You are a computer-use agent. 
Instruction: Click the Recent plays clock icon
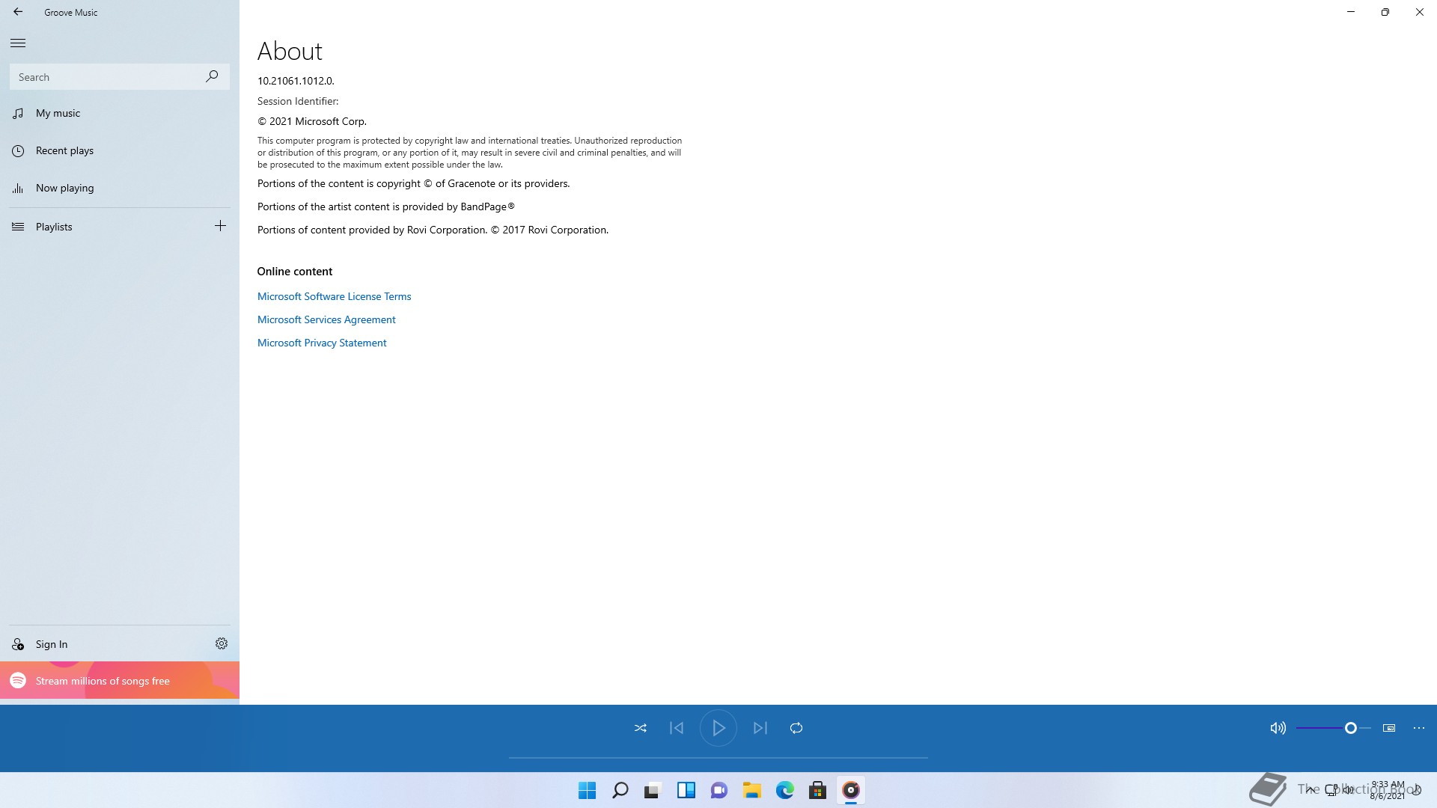[18, 150]
